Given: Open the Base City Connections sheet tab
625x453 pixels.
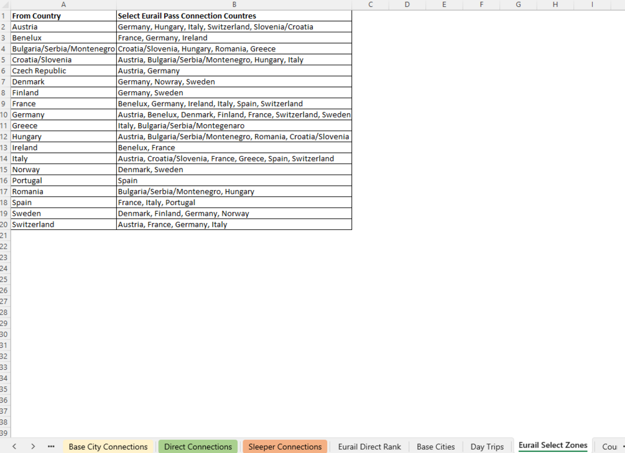Looking at the screenshot, I should point(108,447).
